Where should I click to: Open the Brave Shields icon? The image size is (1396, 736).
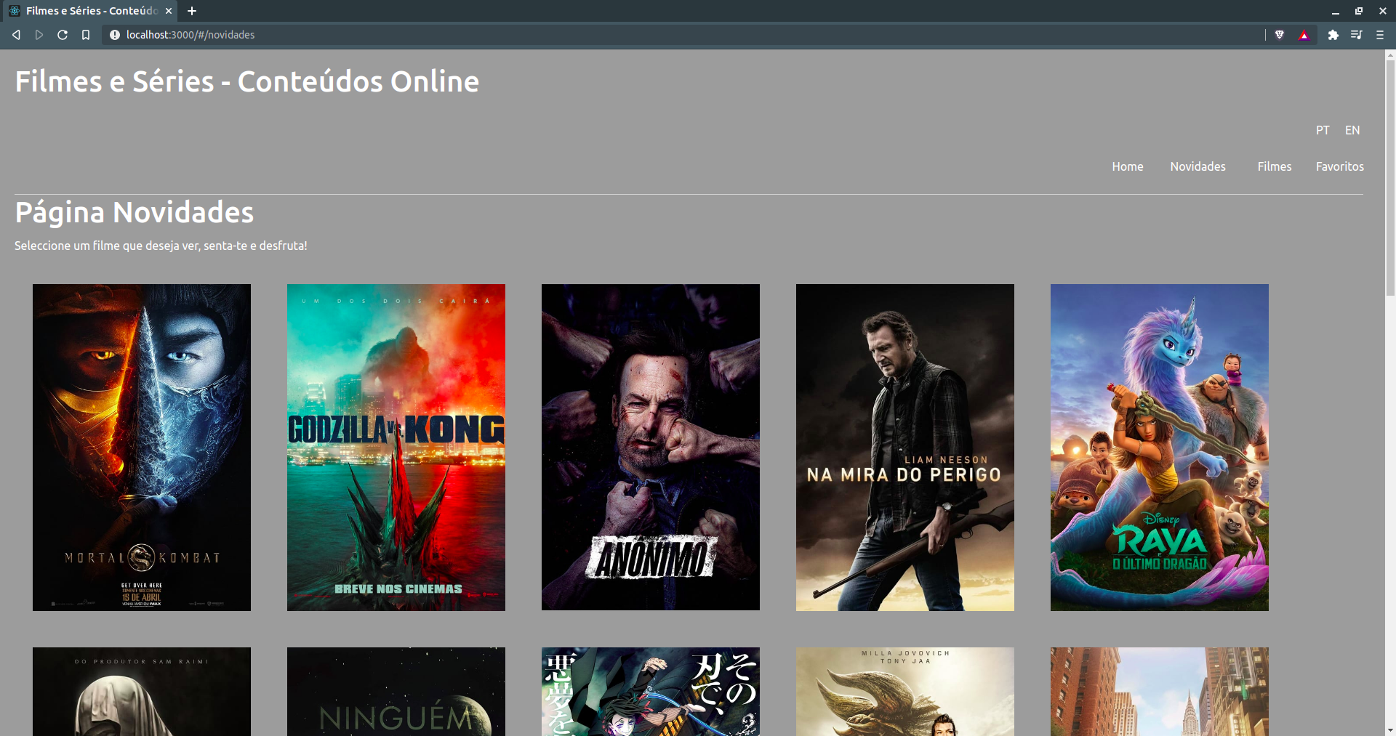click(1280, 35)
